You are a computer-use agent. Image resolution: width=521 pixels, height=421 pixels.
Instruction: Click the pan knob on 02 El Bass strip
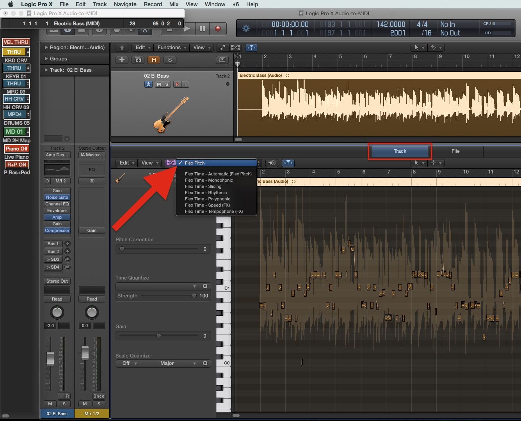click(x=57, y=312)
